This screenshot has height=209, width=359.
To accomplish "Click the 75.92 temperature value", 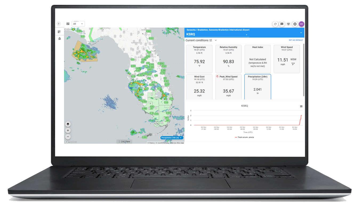I will tap(199, 62).
